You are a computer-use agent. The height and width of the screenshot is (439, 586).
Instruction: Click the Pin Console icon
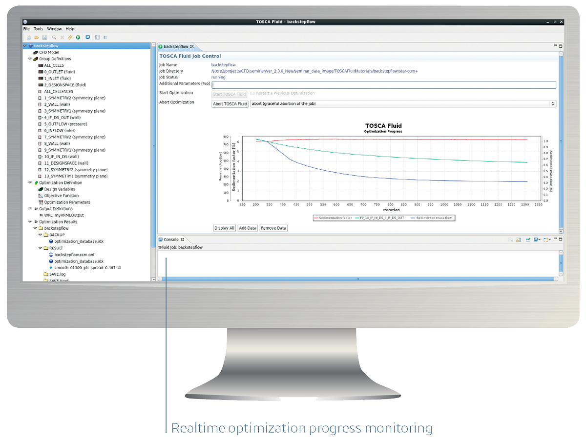pyautogui.click(x=528, y=239)
